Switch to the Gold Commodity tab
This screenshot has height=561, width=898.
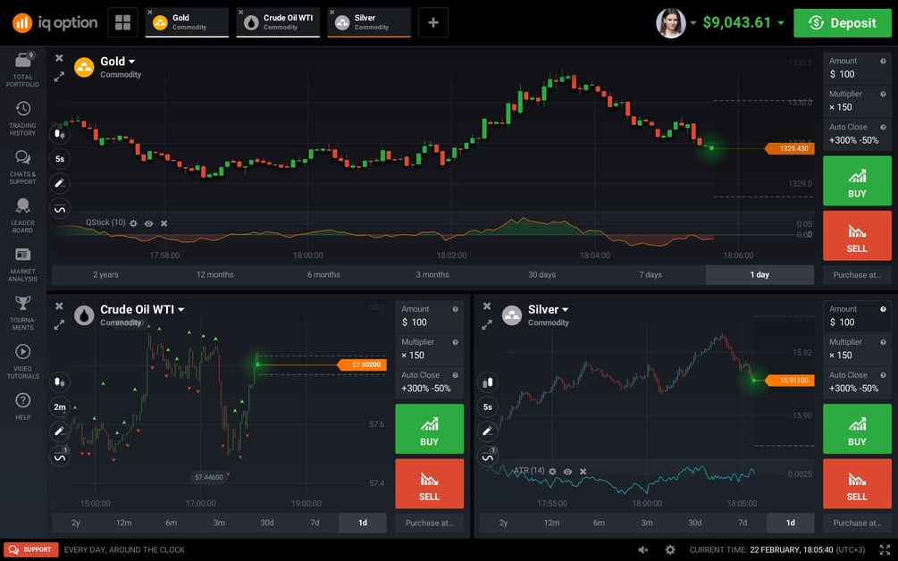coord(187,22)
